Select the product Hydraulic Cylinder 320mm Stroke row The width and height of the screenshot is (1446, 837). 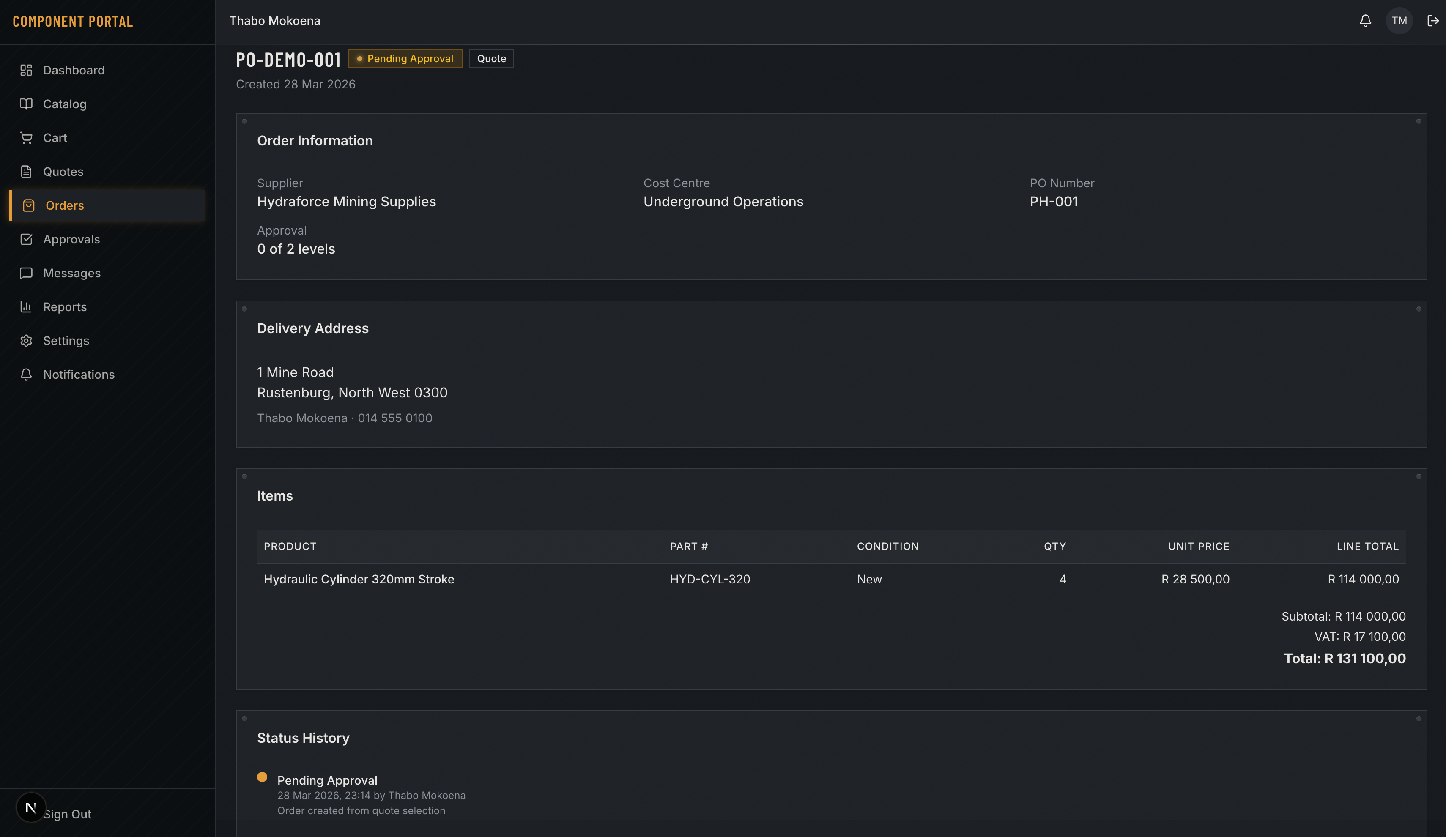(359, 580)
